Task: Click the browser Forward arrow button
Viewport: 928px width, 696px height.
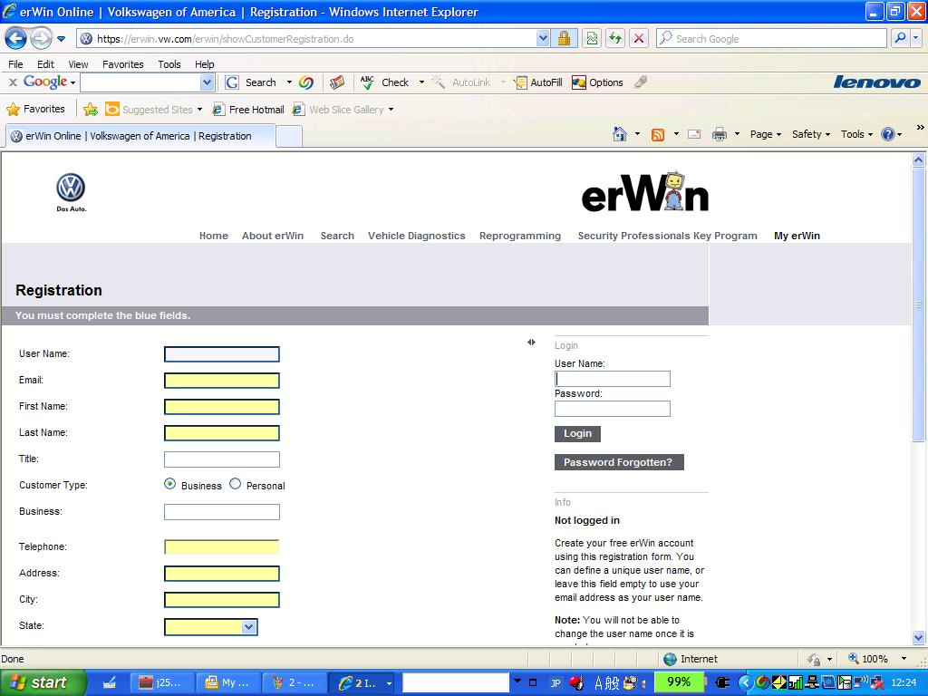Action: point(41,39)
